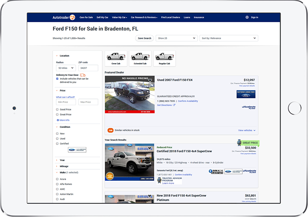
Task: Open the 50 Miles radius dropdown
Action: pos(66,68)
